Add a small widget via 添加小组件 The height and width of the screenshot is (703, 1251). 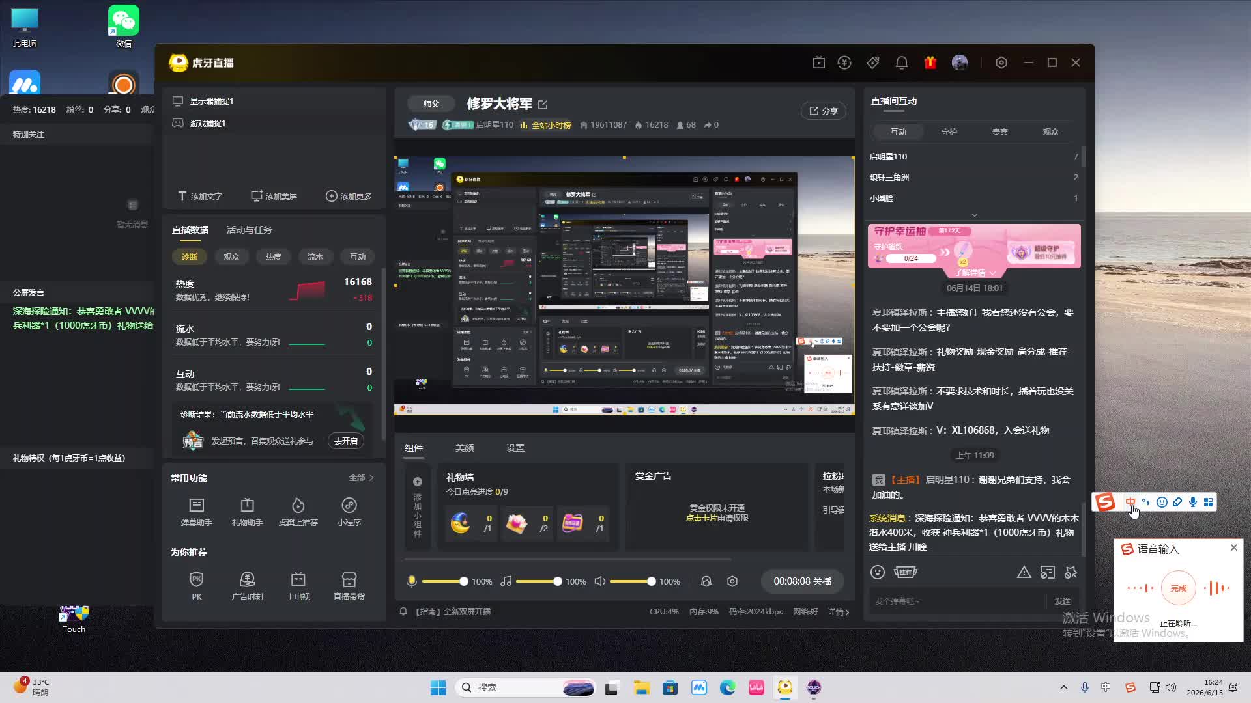pos(418,508)
